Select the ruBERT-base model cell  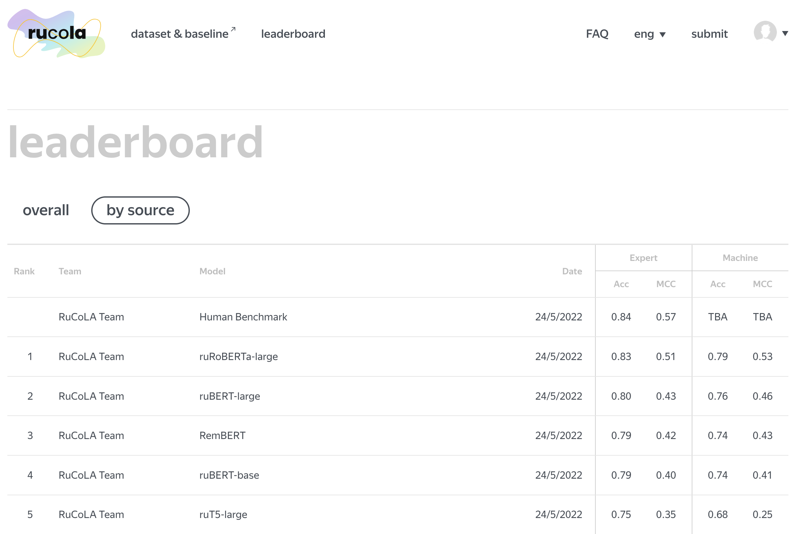[x=229, y=475]
